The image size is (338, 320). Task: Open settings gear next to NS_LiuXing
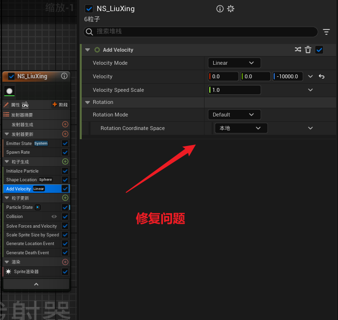[x=231, y=9]
